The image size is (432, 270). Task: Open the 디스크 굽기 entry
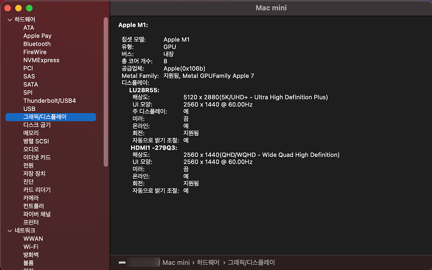coord(37,125)
